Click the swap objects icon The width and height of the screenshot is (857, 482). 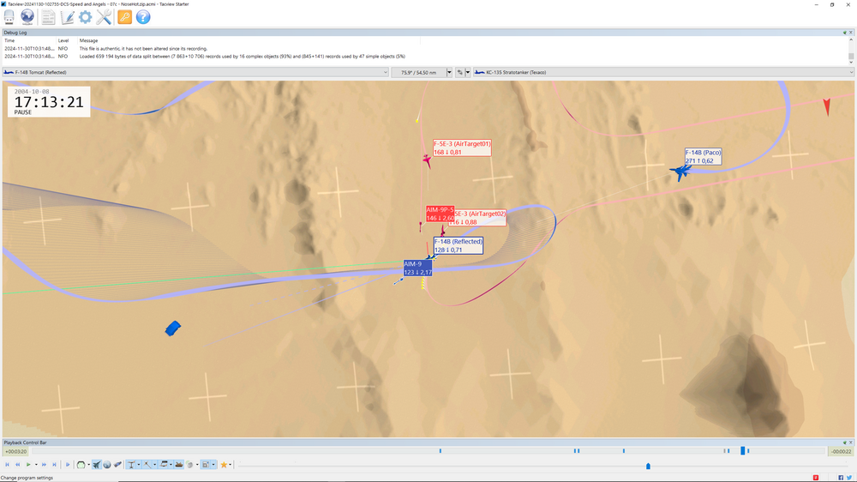(459, 72)
